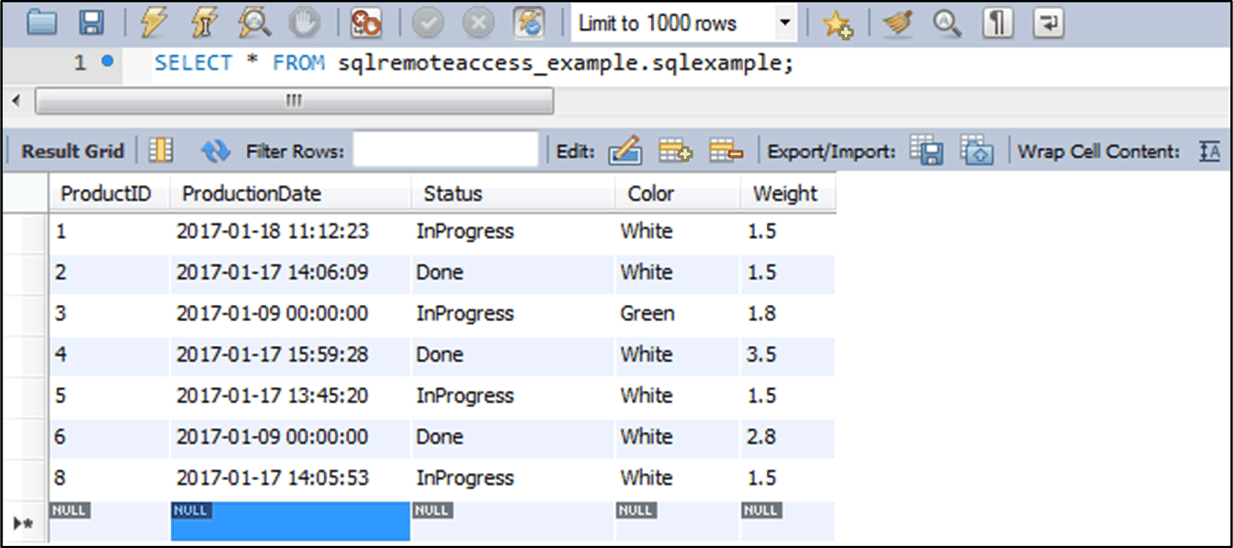Open the Limit to 1000 rows dropdown
This screenshot has width=1233, height=548.
(x=785, y=23)
